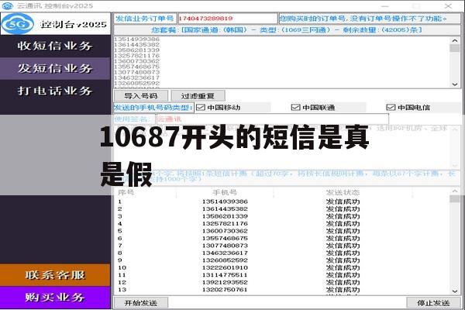Select row with 13586281339 in results table
The image size is (465, 310).
coord(282,216)
